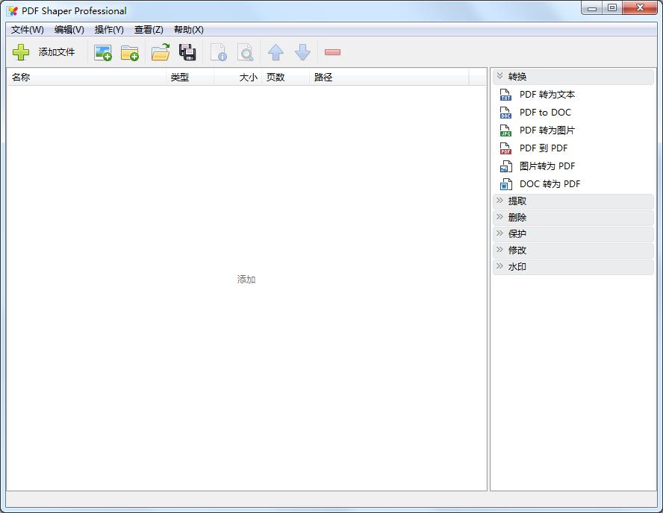Select DOC 转为 PDF link
The height and width of the screenshot is (513, 663).
(x=550, y=184)
